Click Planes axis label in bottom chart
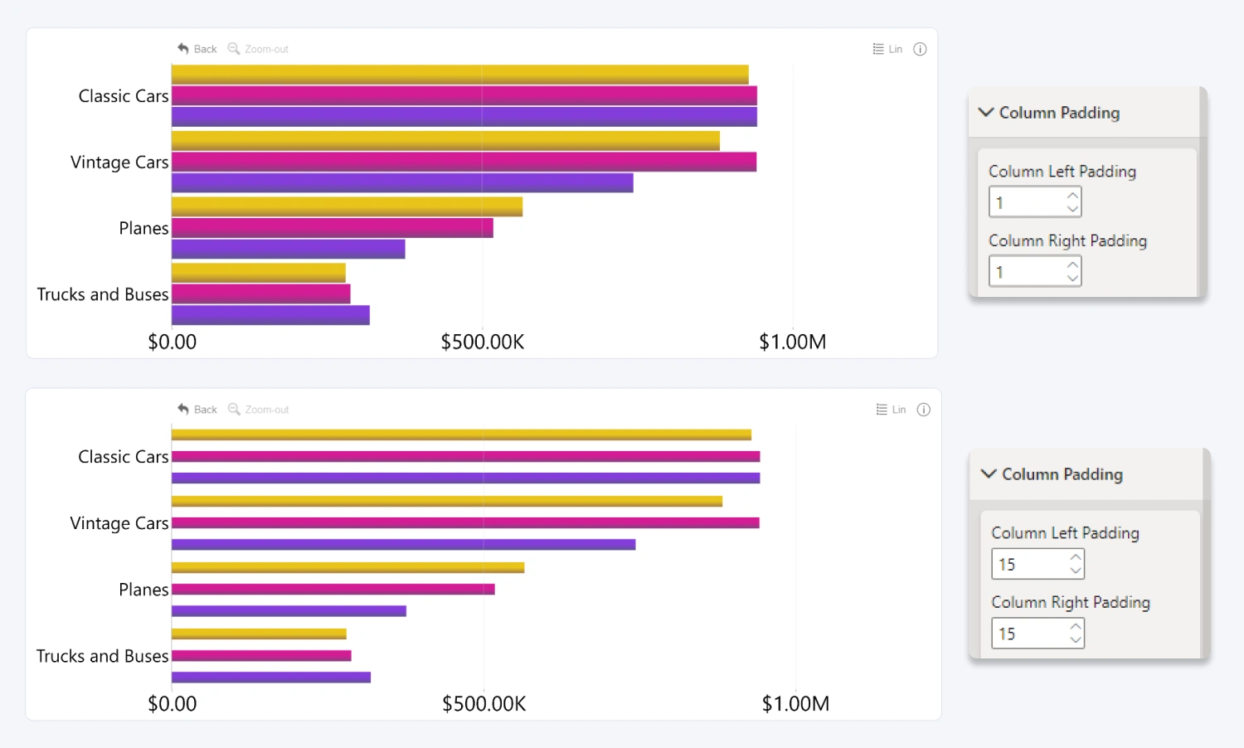 coord(143,590)
